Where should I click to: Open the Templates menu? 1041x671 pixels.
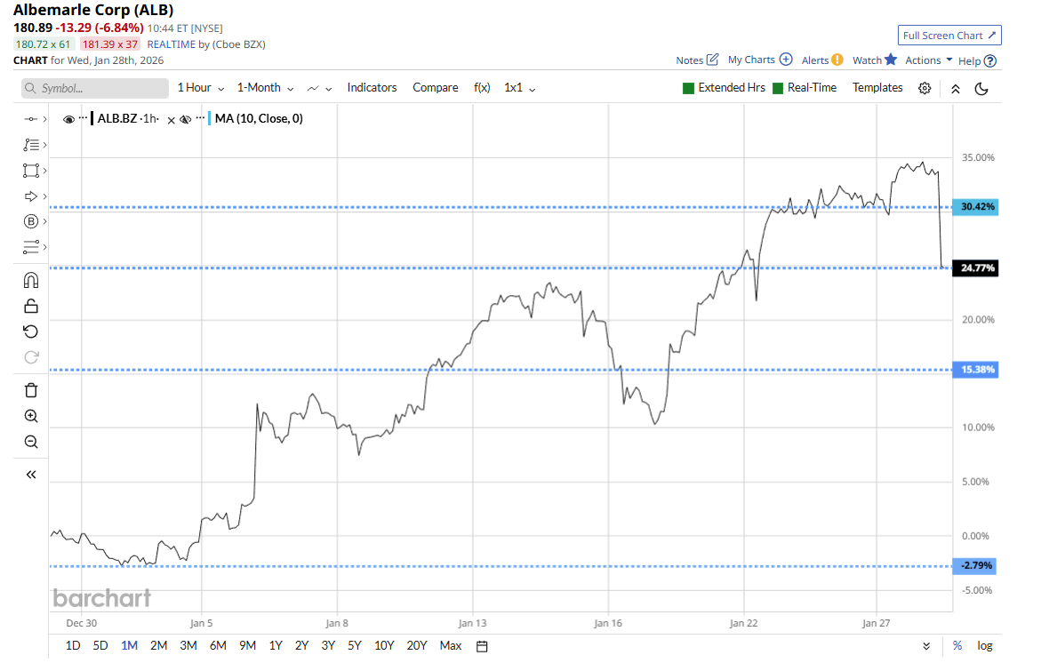pos(877,88)
